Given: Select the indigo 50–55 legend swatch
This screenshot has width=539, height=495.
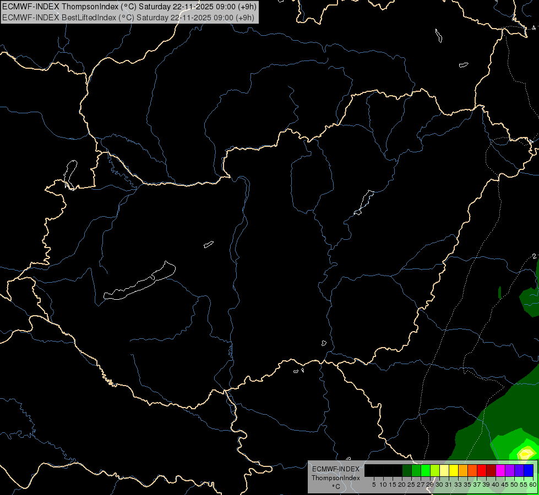Looking at the screenshot, I should tap(519, 470).
